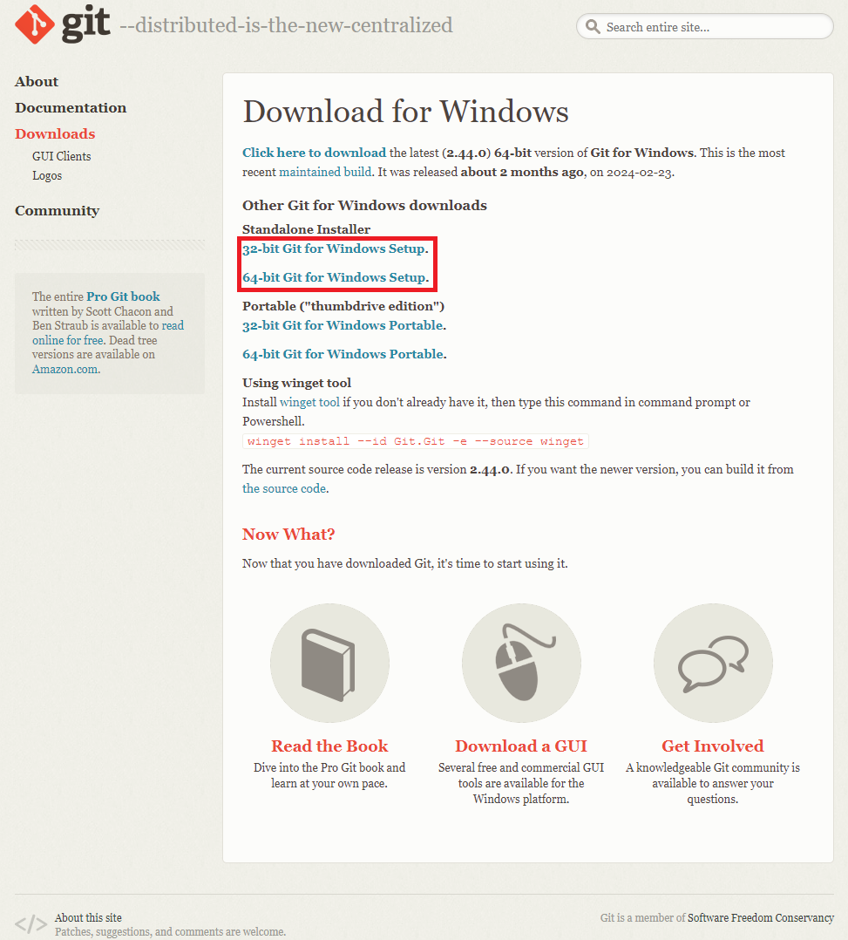This screenshot has width=848, height=940.
Task: Go to the Community section
Action: 57,211
